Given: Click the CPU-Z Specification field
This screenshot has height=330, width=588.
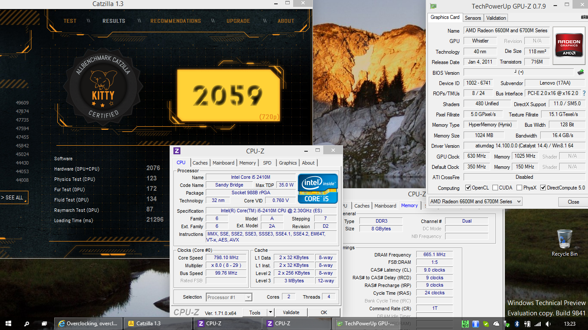Looking at the screenshot, I should tap(272, 211).
